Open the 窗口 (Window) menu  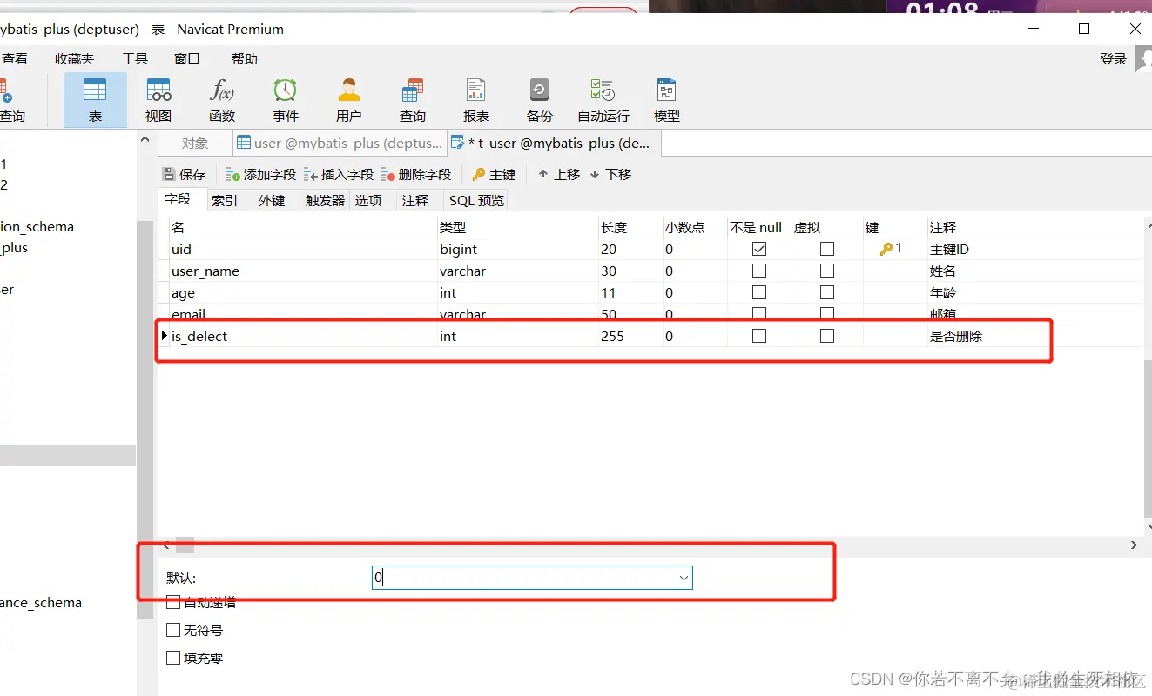[x=187, y=58]
